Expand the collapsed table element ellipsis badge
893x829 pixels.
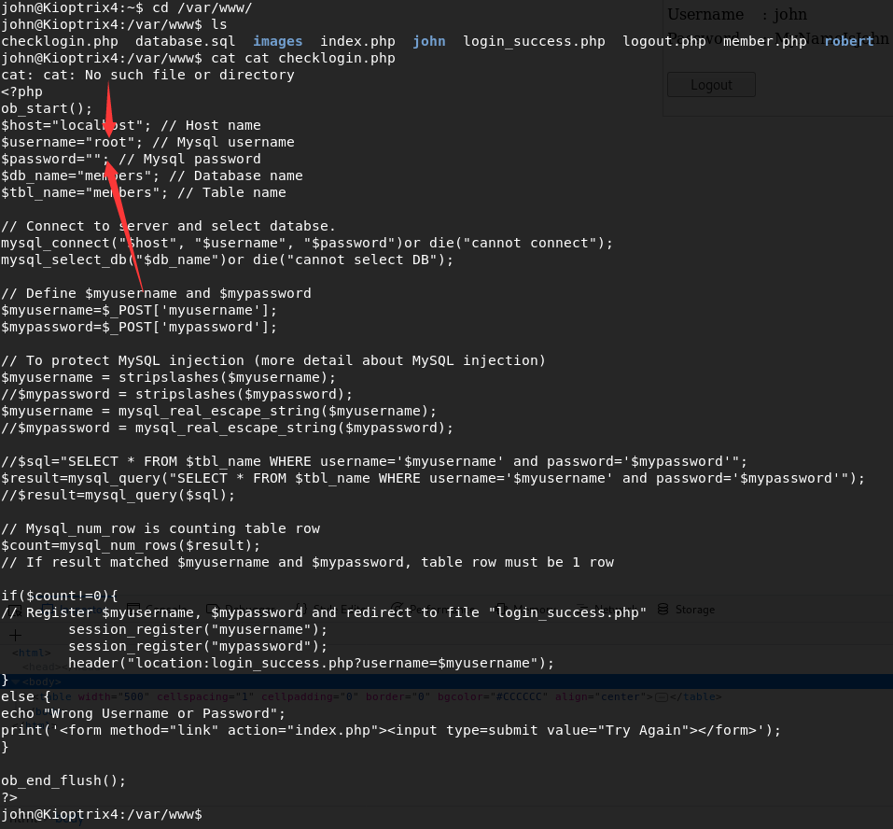click(661, 696)
